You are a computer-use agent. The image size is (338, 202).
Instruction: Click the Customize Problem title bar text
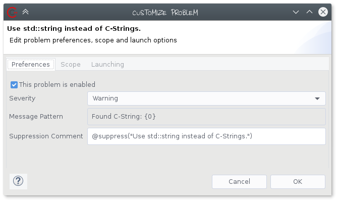[x=165, y=13]
